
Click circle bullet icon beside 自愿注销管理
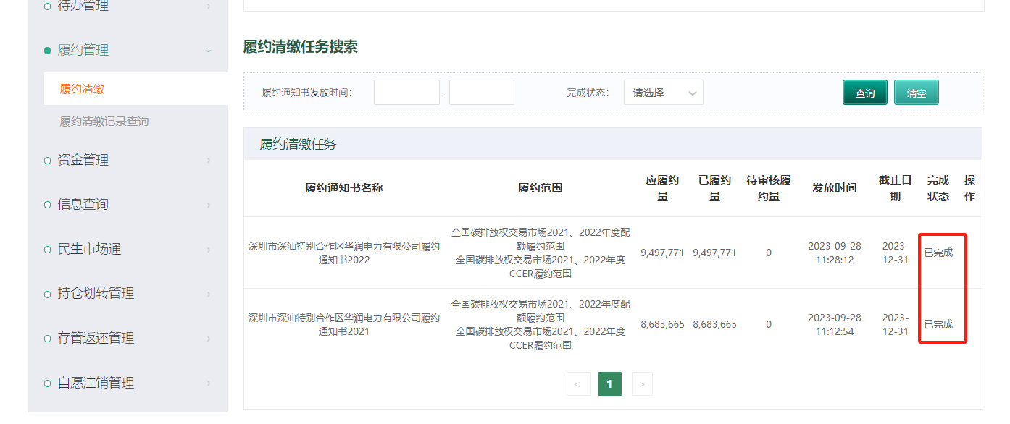coord(48,383)
